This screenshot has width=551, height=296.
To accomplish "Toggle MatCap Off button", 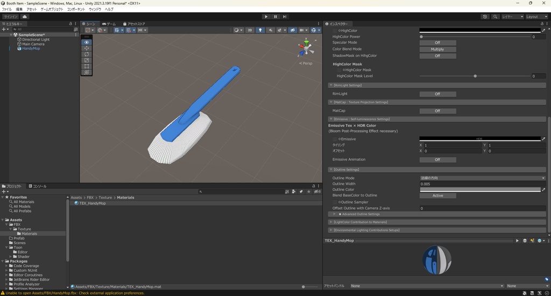I will [x=437, y=111].
